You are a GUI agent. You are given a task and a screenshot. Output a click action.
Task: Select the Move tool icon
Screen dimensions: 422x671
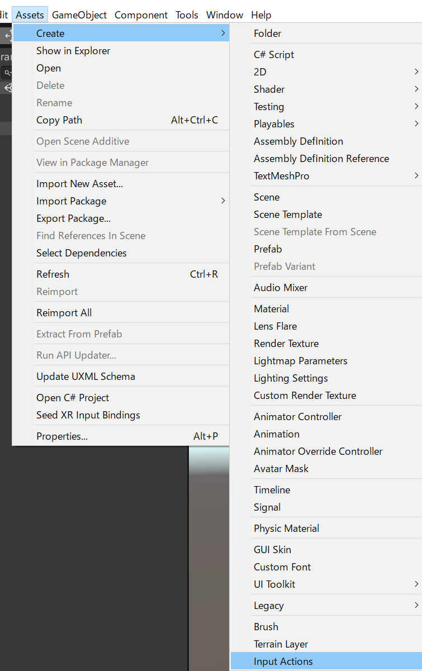[8, 35]
